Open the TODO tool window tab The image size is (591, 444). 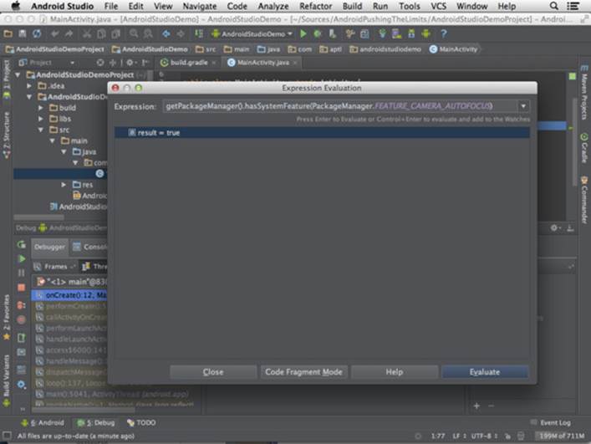pos(142,422)
